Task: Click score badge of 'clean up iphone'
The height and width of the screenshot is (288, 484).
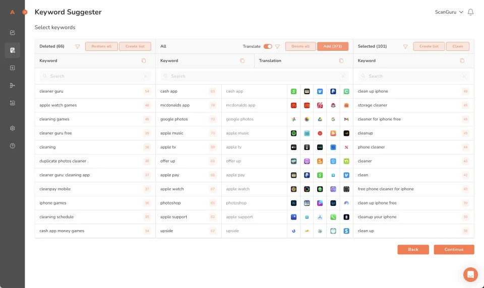Action: (465, 91)
